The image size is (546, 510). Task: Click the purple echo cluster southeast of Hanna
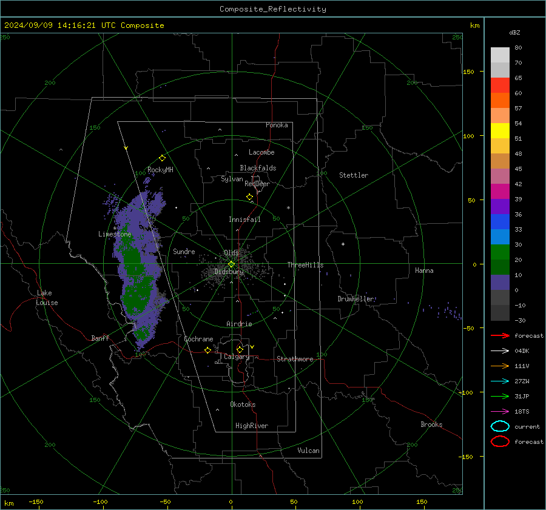click(x=449, y=311)
